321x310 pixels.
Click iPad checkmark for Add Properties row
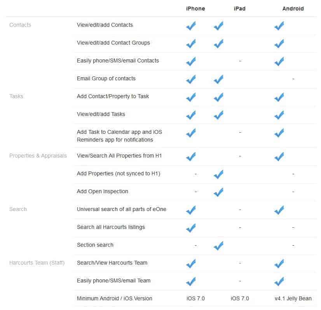(218, 174)
